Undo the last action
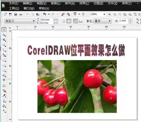Screen dimensions: 141x122 point(45,14)
